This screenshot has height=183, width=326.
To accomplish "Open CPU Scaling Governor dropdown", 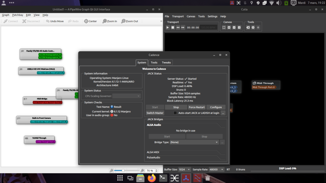I will (126, 96).
